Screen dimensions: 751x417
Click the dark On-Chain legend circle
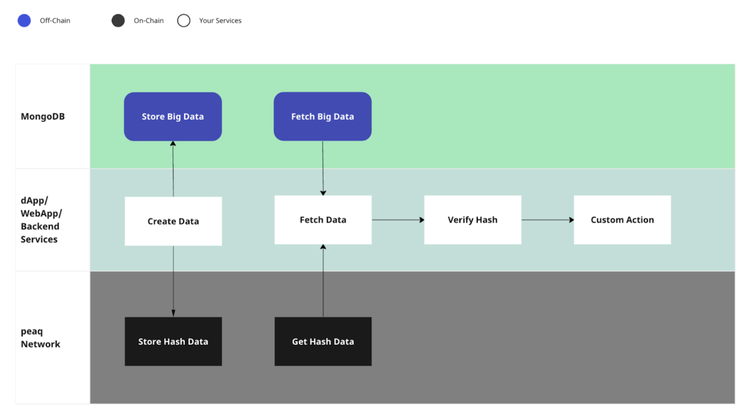click(x=118, y=20)
